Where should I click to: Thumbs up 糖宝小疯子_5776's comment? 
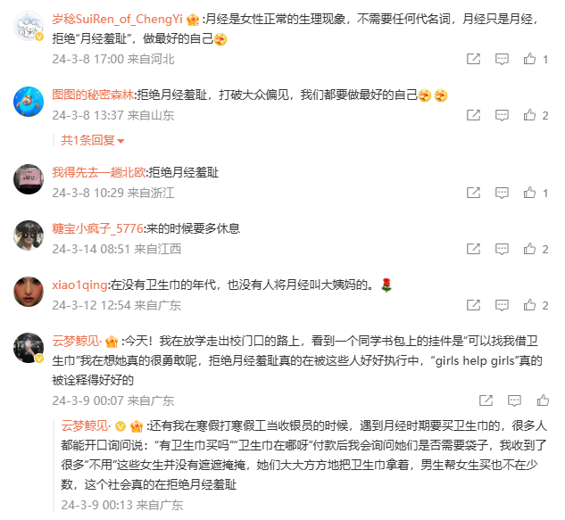(529, 249)
